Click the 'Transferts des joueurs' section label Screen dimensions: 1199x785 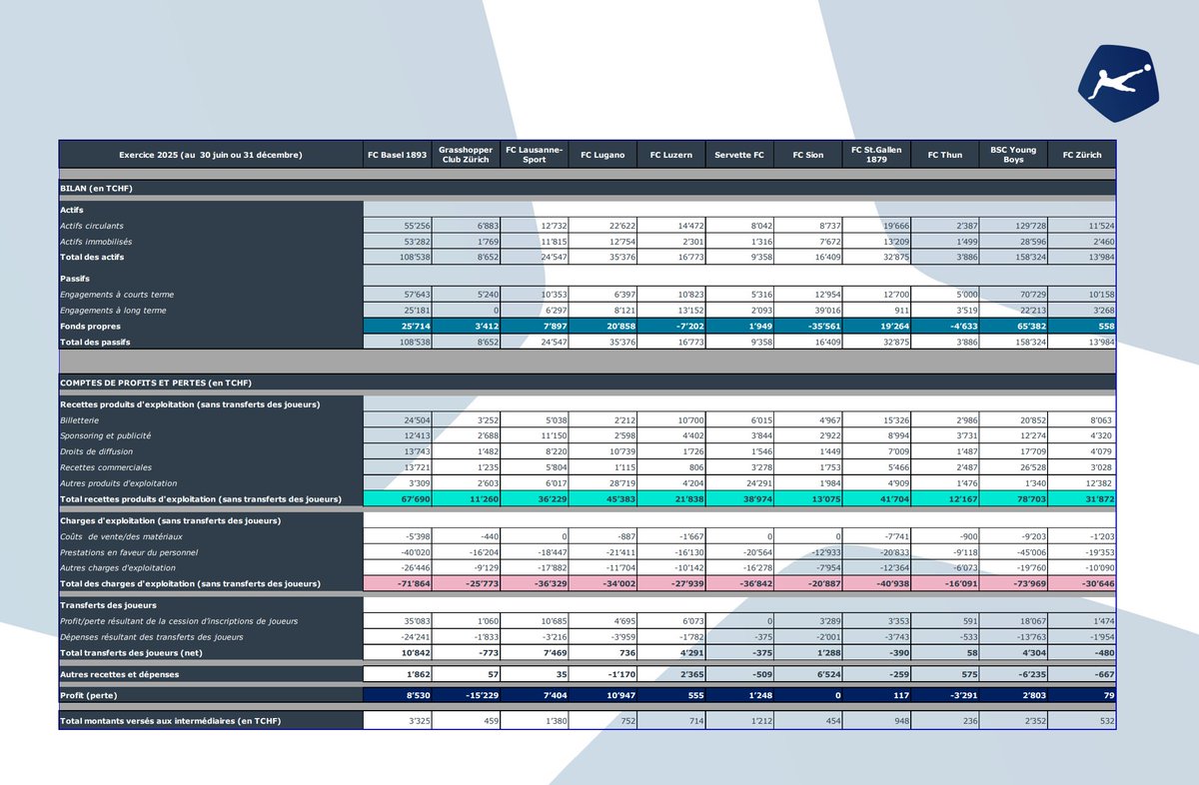(107, 604)
